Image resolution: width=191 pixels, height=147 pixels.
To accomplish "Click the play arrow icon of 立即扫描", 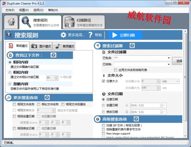I will pos(114,35).
